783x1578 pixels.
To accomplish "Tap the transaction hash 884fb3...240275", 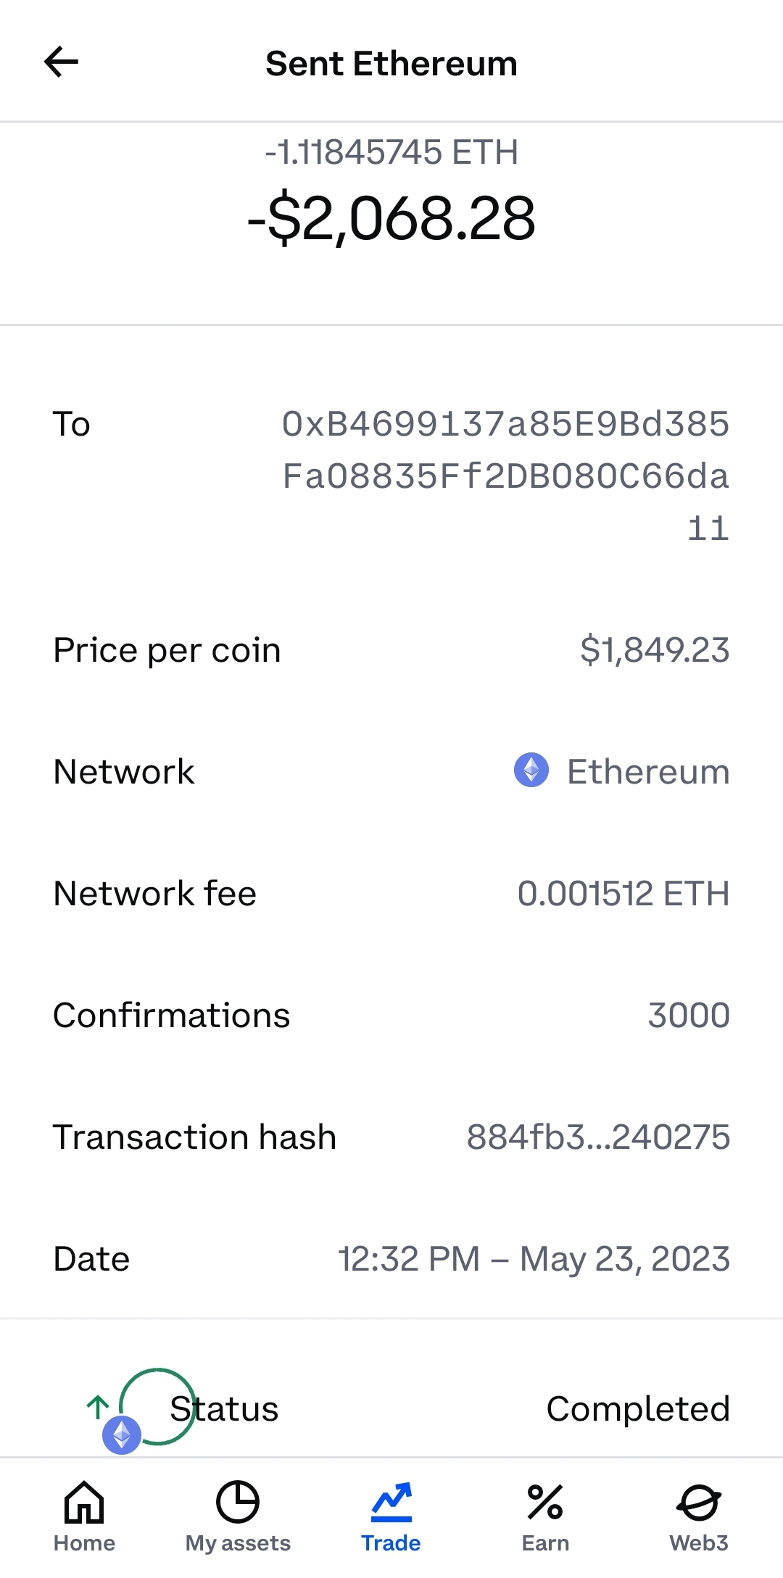I will [x=598, y=1137].
